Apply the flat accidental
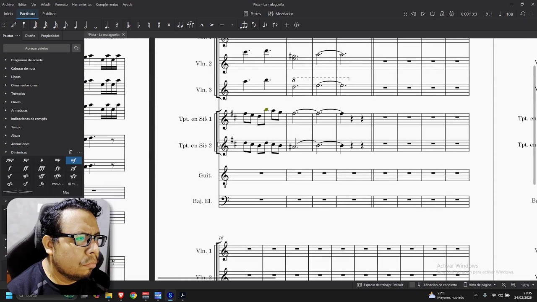 tap(138, 25)
